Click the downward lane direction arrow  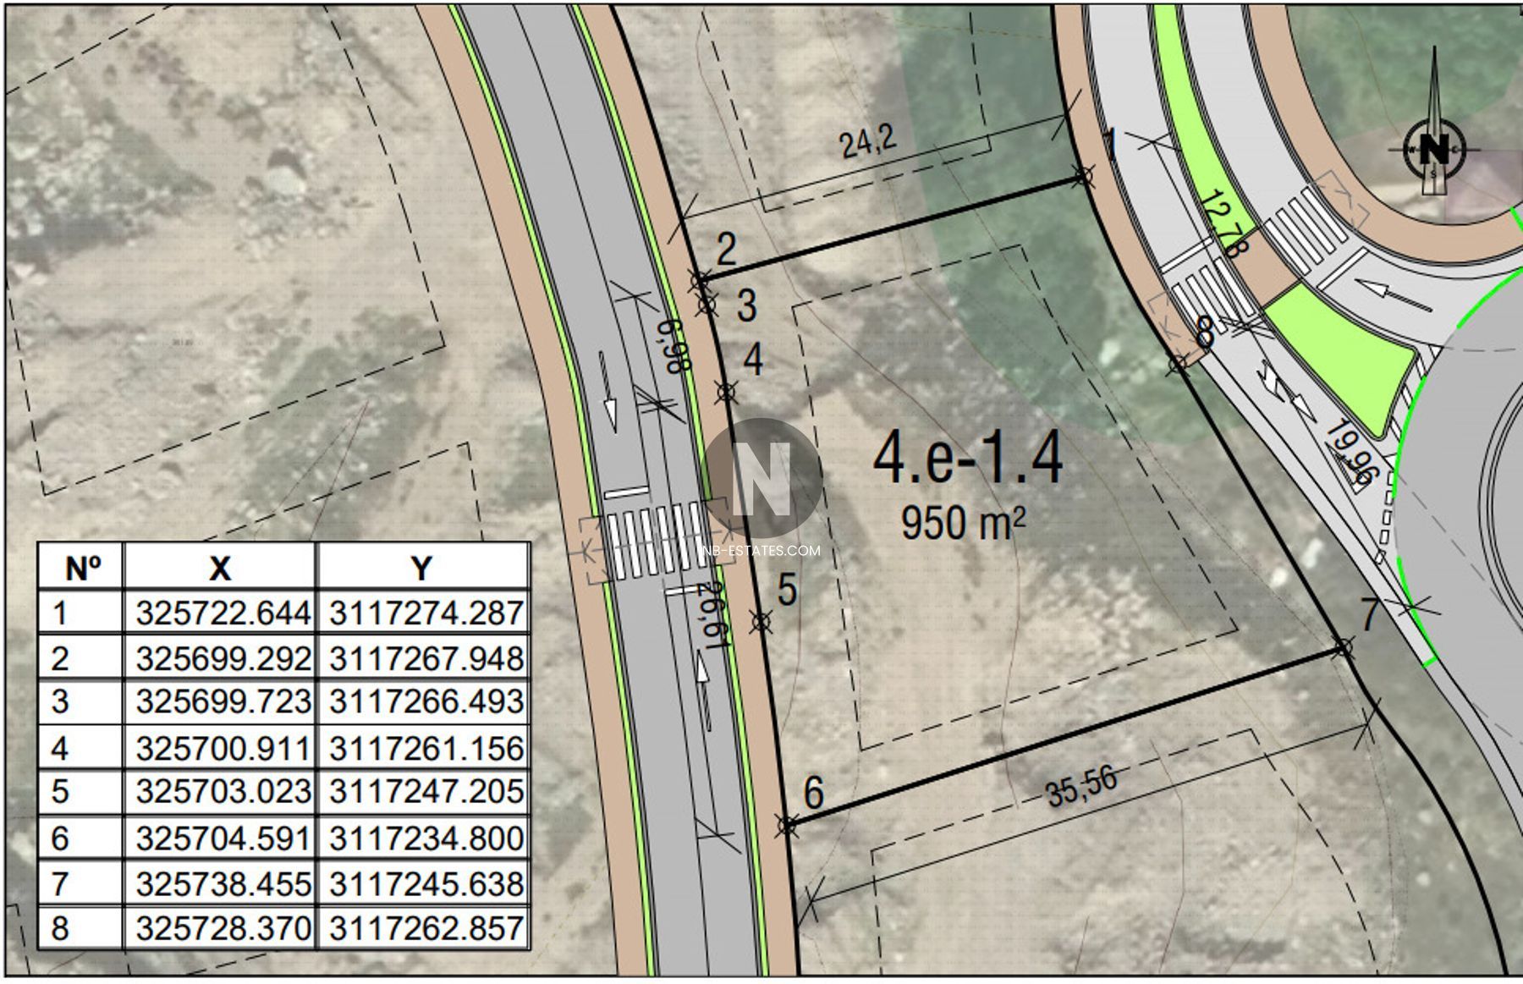coord(608,389)
